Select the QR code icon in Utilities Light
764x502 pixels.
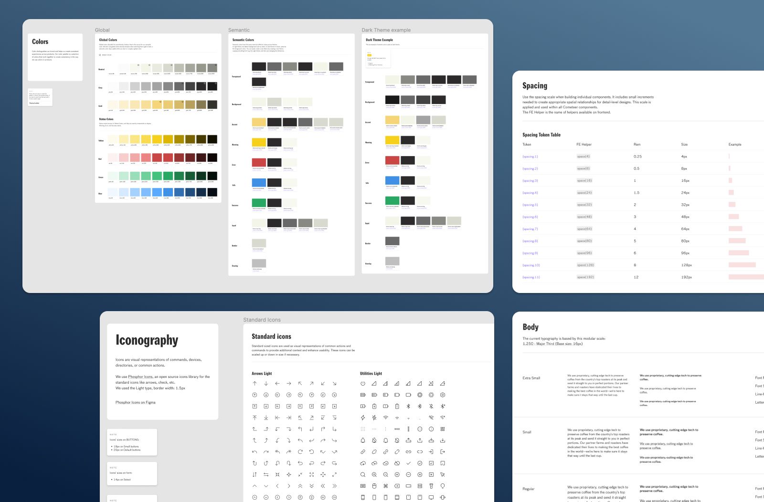tap(443, 429)
